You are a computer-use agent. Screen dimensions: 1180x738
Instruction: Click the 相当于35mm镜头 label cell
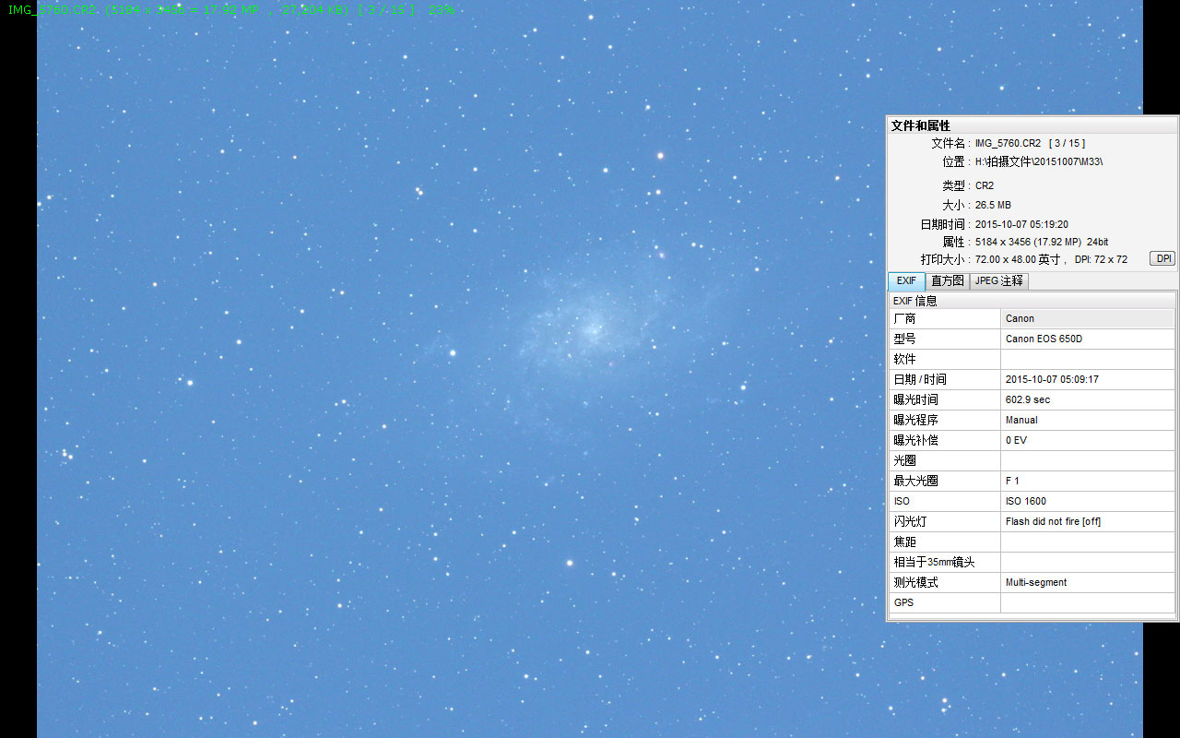tap(945, 562)
